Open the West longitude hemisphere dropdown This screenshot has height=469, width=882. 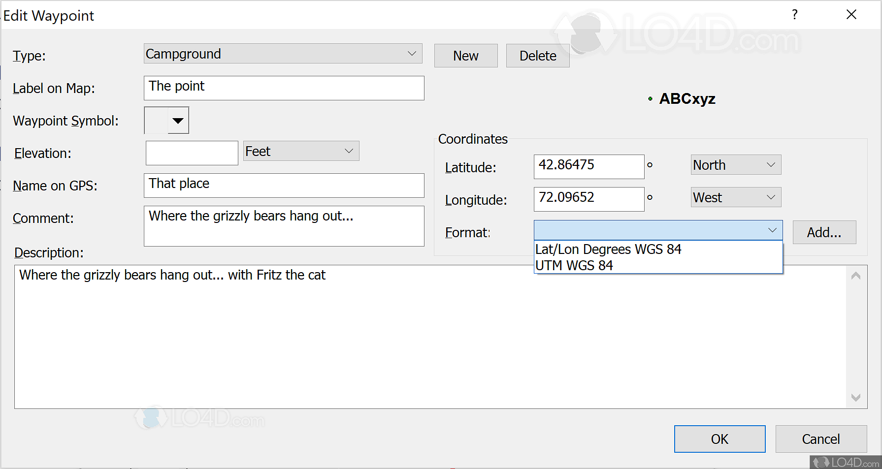[771, 197]
